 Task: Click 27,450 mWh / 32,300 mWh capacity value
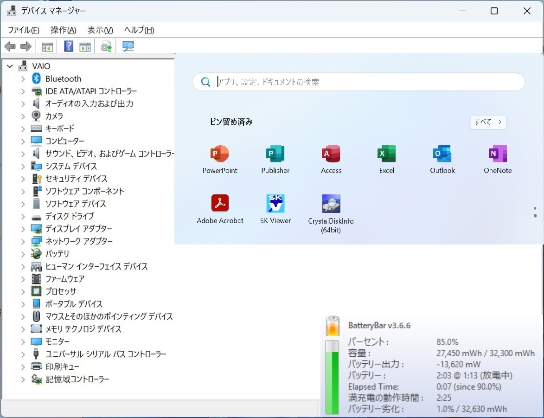[x=486, y=353]
